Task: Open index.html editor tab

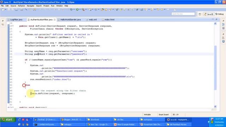Action: click(108, 20)
